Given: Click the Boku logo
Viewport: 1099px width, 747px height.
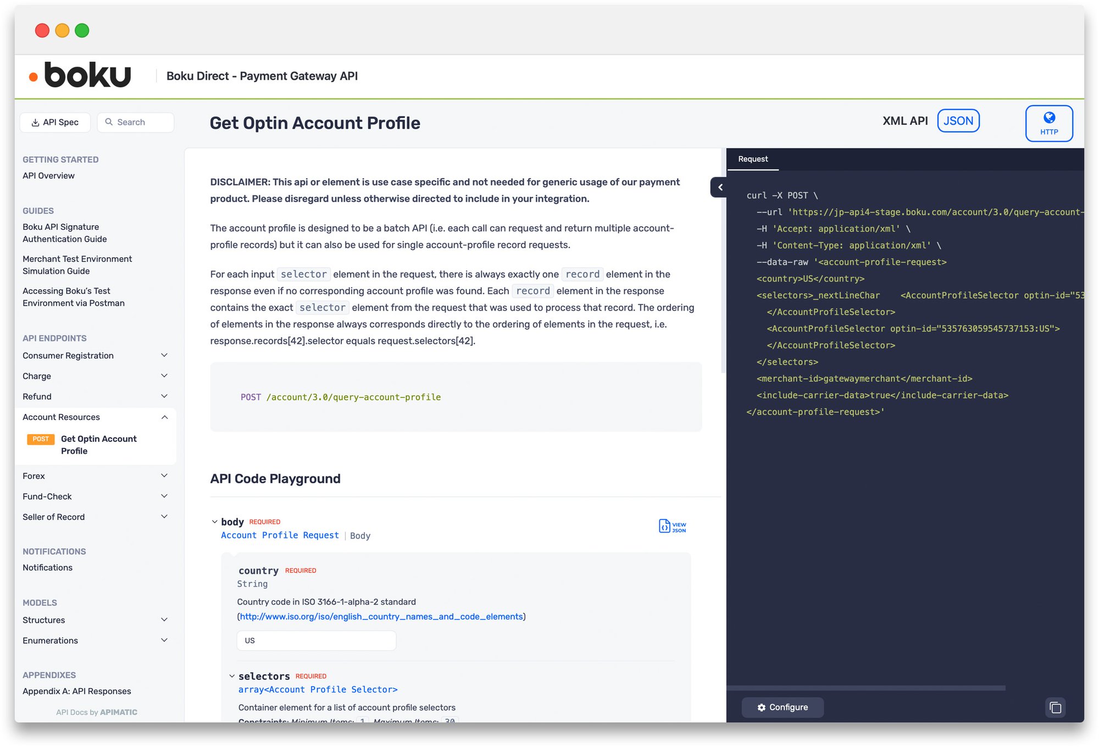Looking at the screenshot, I should (x=80, y=75).
